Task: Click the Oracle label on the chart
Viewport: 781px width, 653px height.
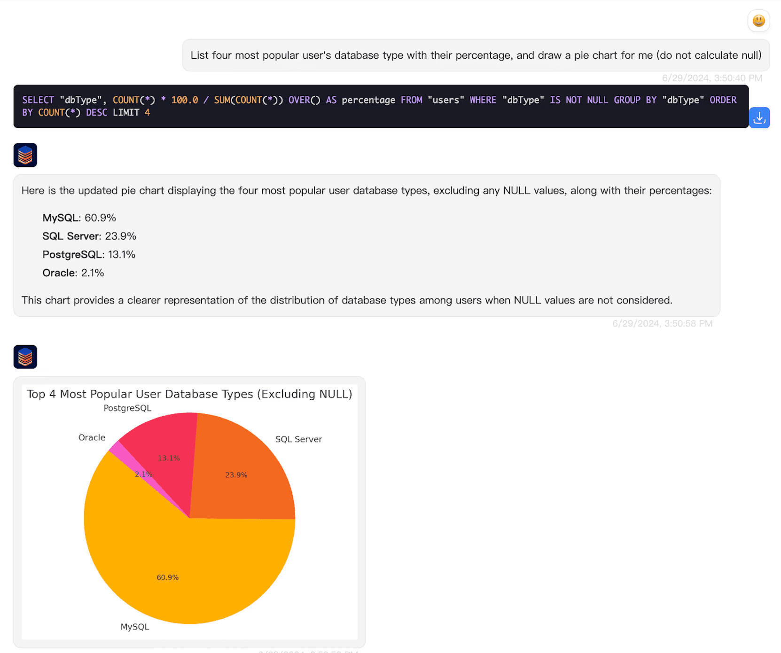Action: (x=92, y=437)
